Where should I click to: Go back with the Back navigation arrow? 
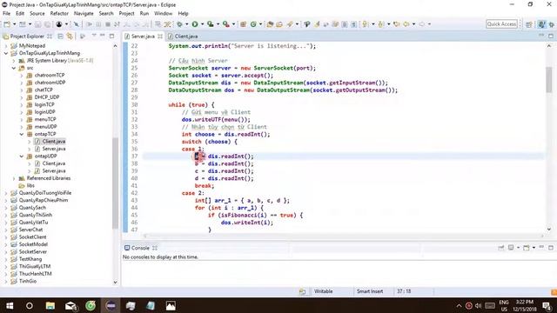(x=406, y=24)
